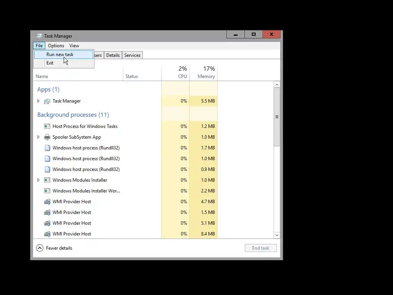Click icon of WMI Provider Host 4.7 MB
The image size is (393, 295).
(x=47, y=202)
